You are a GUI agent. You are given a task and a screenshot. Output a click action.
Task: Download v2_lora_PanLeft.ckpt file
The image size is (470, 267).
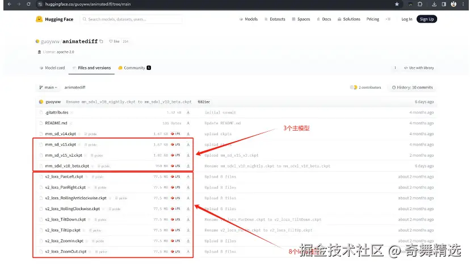(x=188, y=177)
